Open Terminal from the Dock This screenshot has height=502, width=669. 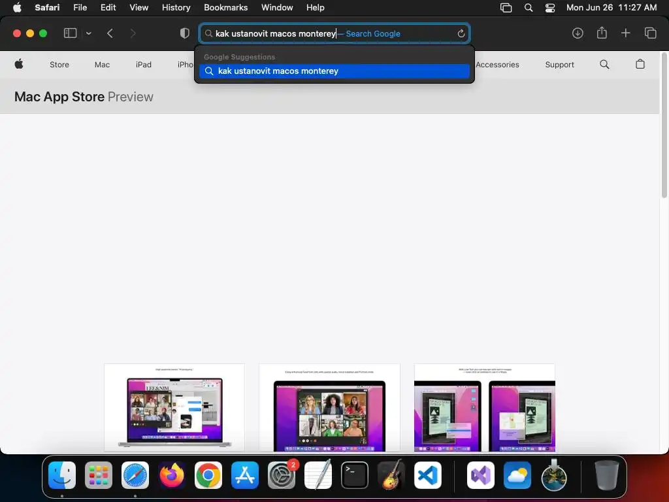tap(355, 475)
